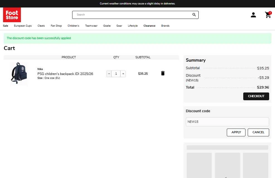Decrease quantity with the minus button
275x178 pixels.
tap(109, 74)
